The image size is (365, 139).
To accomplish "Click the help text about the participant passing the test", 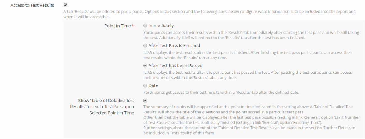I will (247, 75).
